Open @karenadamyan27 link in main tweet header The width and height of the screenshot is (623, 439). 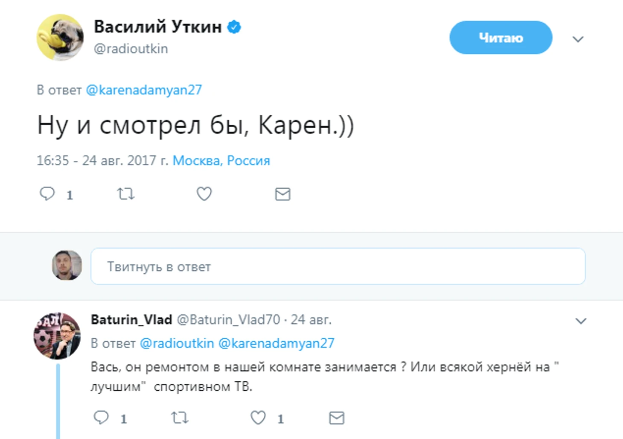click(x=144, y=90)
